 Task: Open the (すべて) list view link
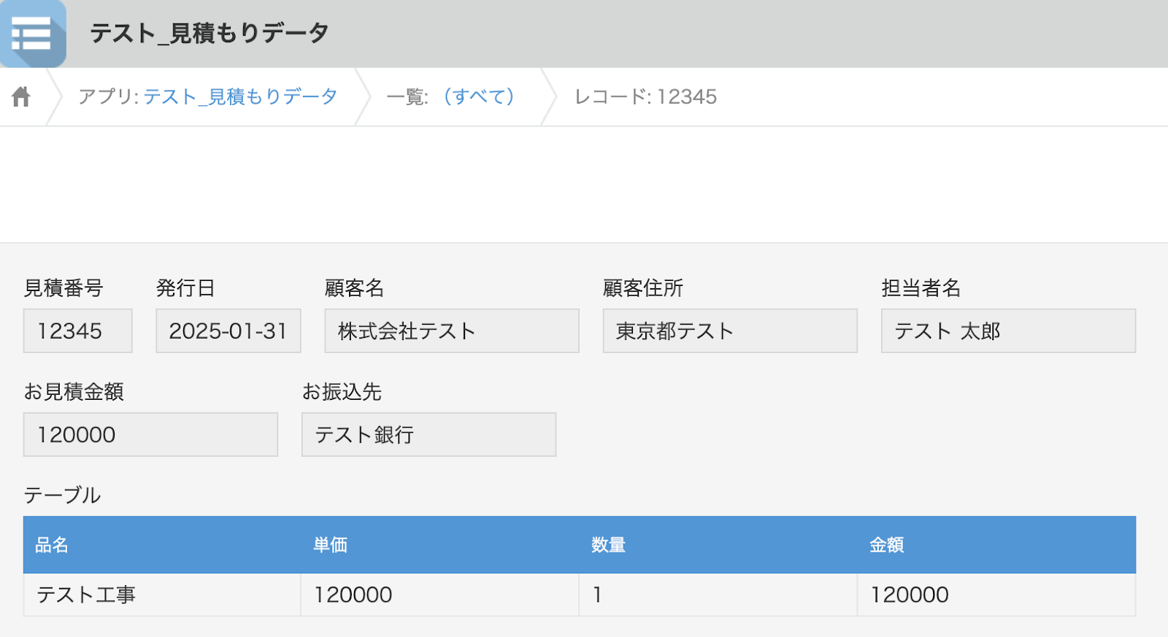pos(479,96)
